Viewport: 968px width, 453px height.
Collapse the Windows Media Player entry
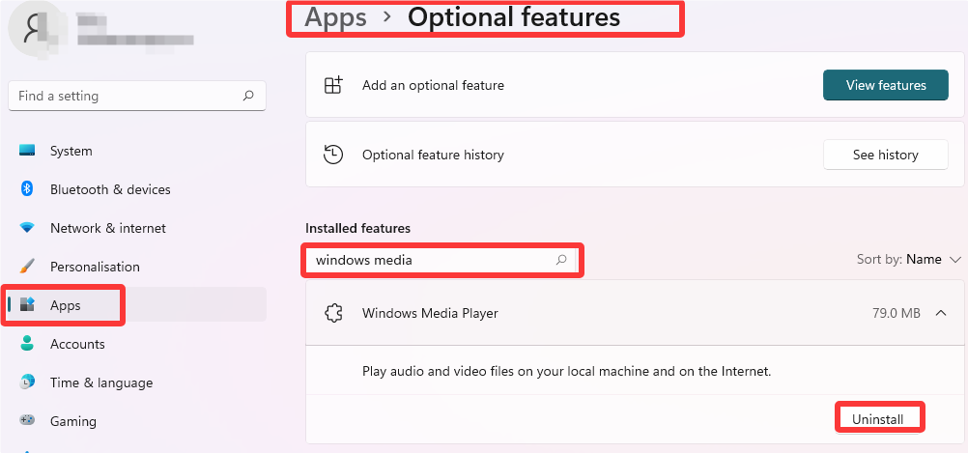pos(941,313)
